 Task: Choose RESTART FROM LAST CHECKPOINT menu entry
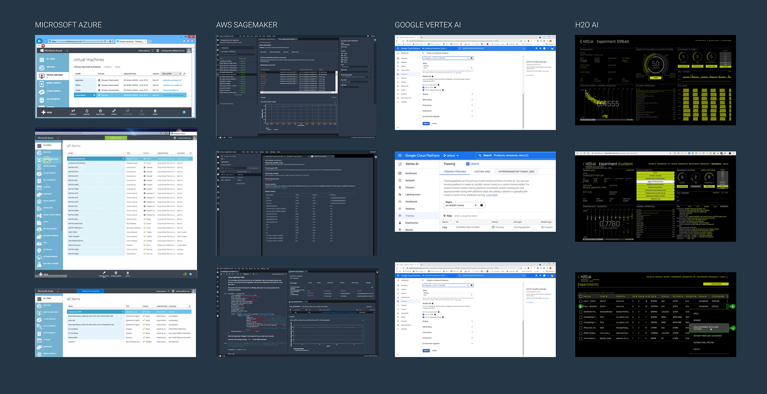[x=707, y=336]
